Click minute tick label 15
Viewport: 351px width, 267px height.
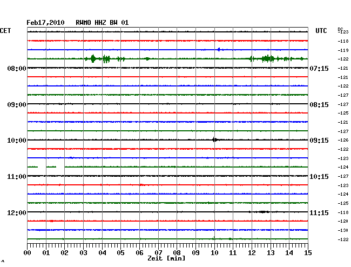(308, 253)
